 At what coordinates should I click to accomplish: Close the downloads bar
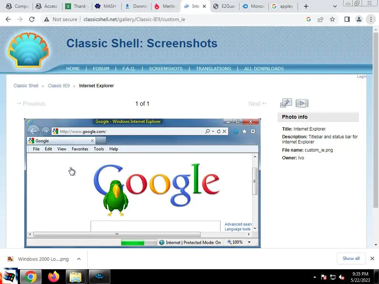coord(372,258)
